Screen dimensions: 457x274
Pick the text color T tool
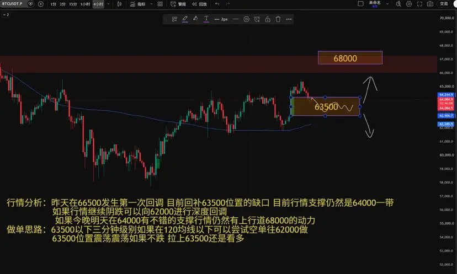click(206, 19)
